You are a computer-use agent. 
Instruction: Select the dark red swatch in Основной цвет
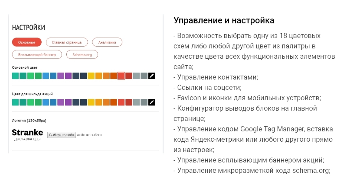pyautogui.click(x=129, y=76)
